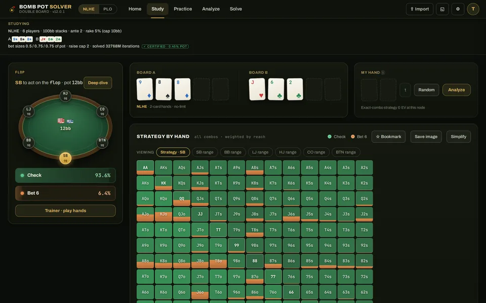Select the CO seat on the table

click(102, 111)
